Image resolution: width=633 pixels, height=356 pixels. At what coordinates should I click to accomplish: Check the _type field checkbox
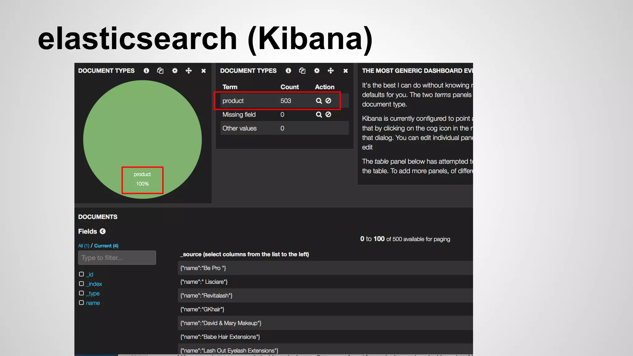pyautogui.click(x=82, y=293)
